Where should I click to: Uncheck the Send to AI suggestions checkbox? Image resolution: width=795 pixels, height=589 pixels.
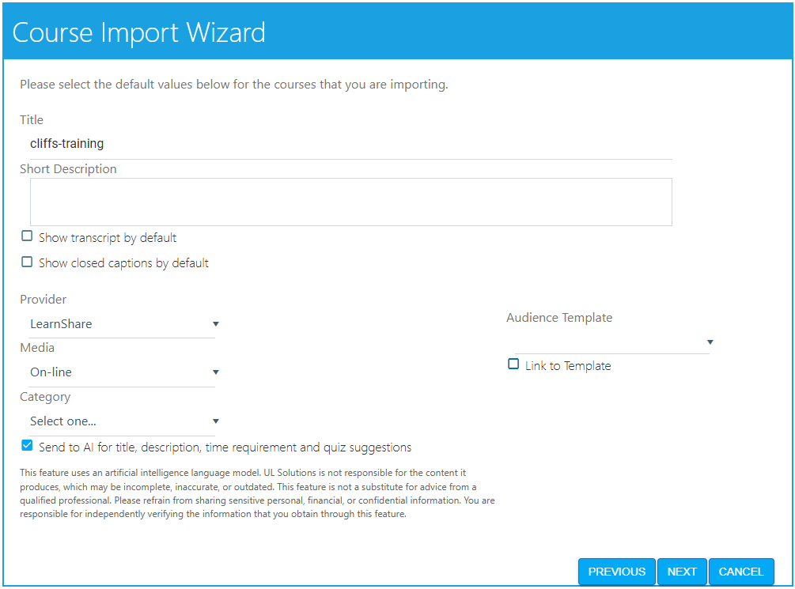click(x=27, y=446)
